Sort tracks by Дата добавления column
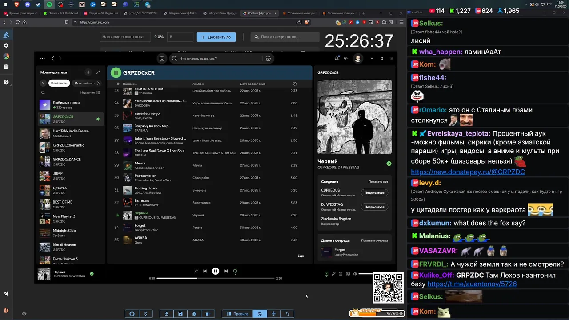Viewport: 569px width, 320px height. 252,84
